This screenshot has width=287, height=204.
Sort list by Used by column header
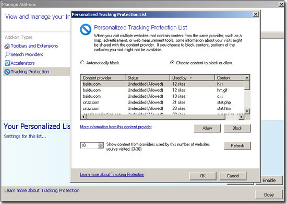point(192,78)
